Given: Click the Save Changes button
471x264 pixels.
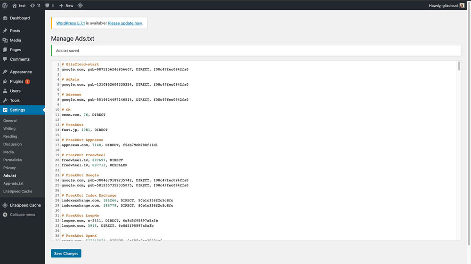Looking at the screenshot, I should [66, 254].
